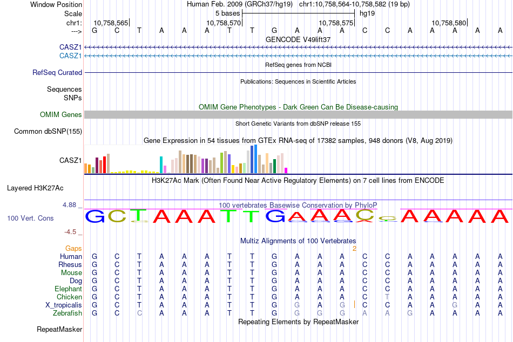Click the gray OMIM Genes bar

(298, 114)
